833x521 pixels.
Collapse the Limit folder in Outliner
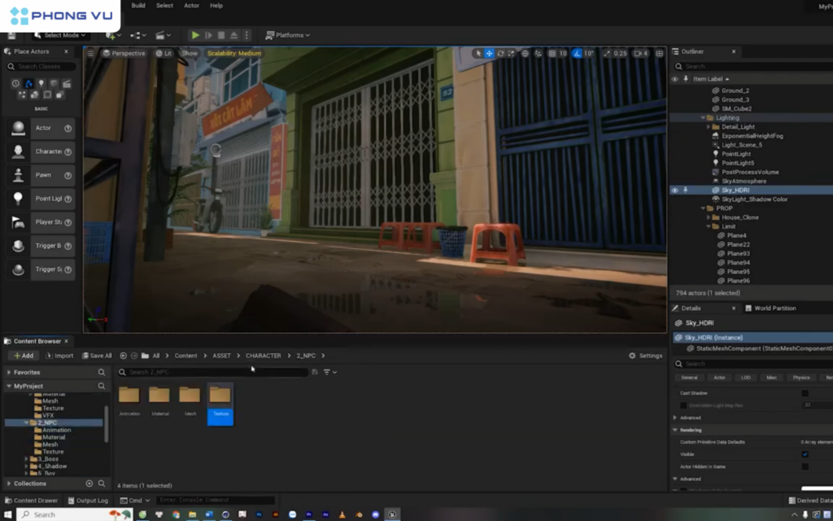point(709,226)
